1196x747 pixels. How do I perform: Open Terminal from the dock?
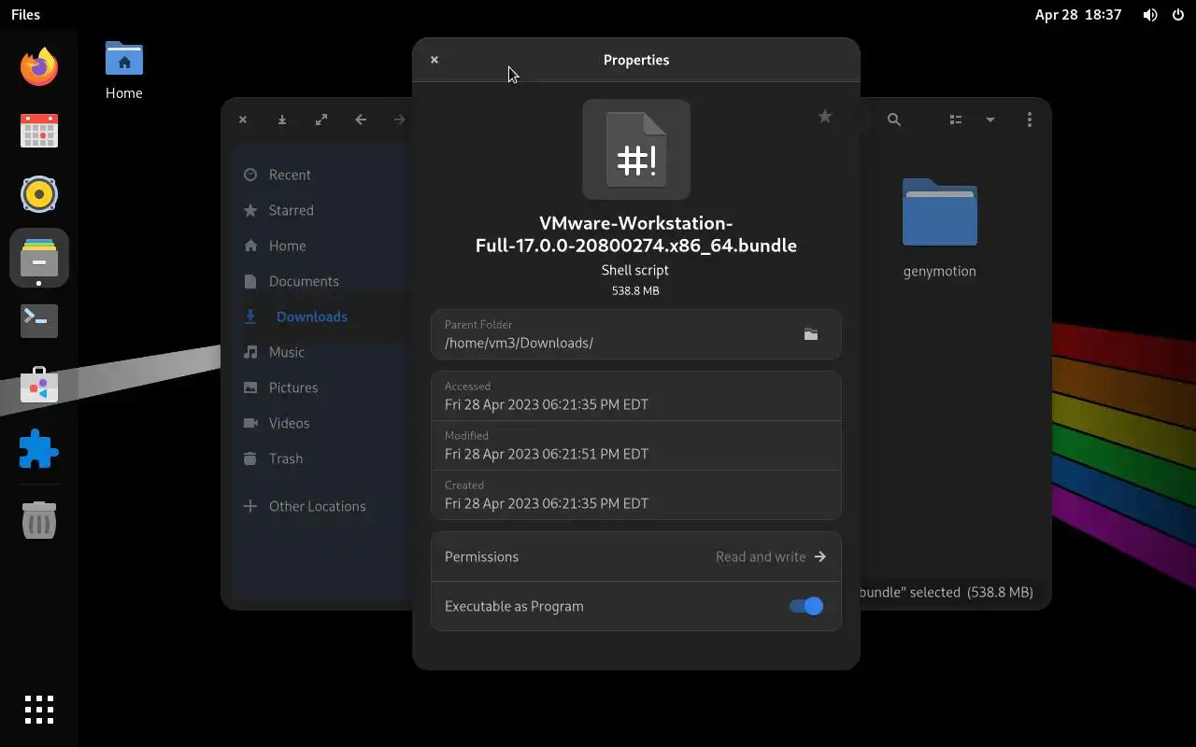click(39, 321)
